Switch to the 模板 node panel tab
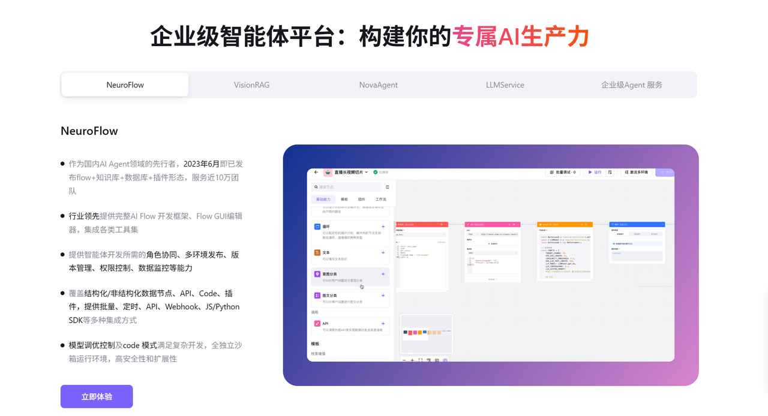The width and height of the screenshot is (768, 416). (x=344, y=199)
